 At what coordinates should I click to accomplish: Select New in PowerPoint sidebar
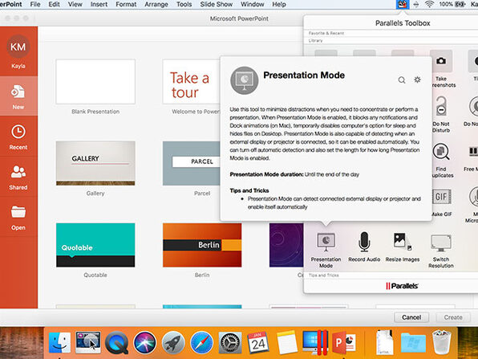(18, 96)
